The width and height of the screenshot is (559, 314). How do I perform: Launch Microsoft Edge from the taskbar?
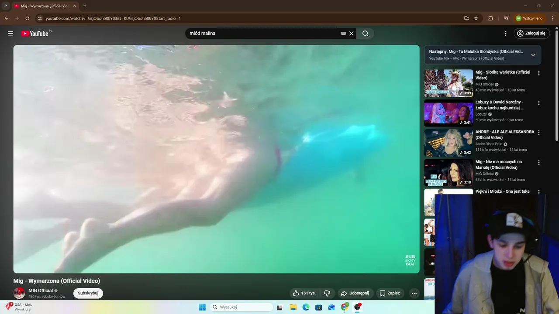(x=306, y=307)
